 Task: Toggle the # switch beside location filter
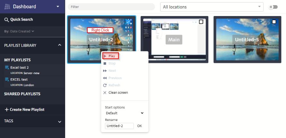[273, 7]
